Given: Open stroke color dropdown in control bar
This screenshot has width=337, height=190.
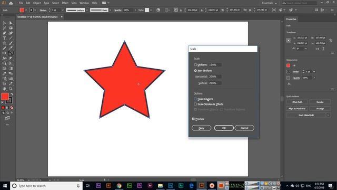Looking at the screenshot, I should pyautogui.click(x=35, y=10).
